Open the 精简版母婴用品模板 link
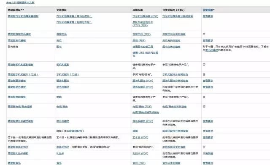Image resolution: width=270 pixels, height=165 pixels. [19, 34]
